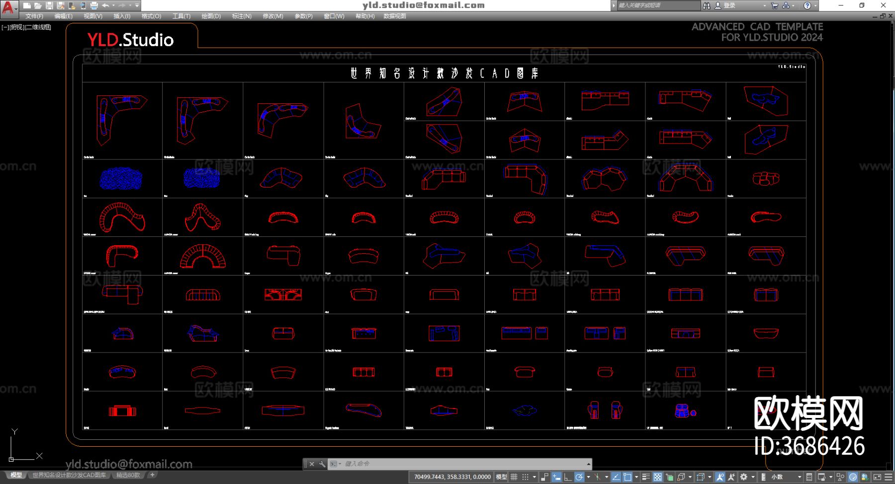
Task: Open the 绘图(D) menu
Action: (x=211, y=16)
